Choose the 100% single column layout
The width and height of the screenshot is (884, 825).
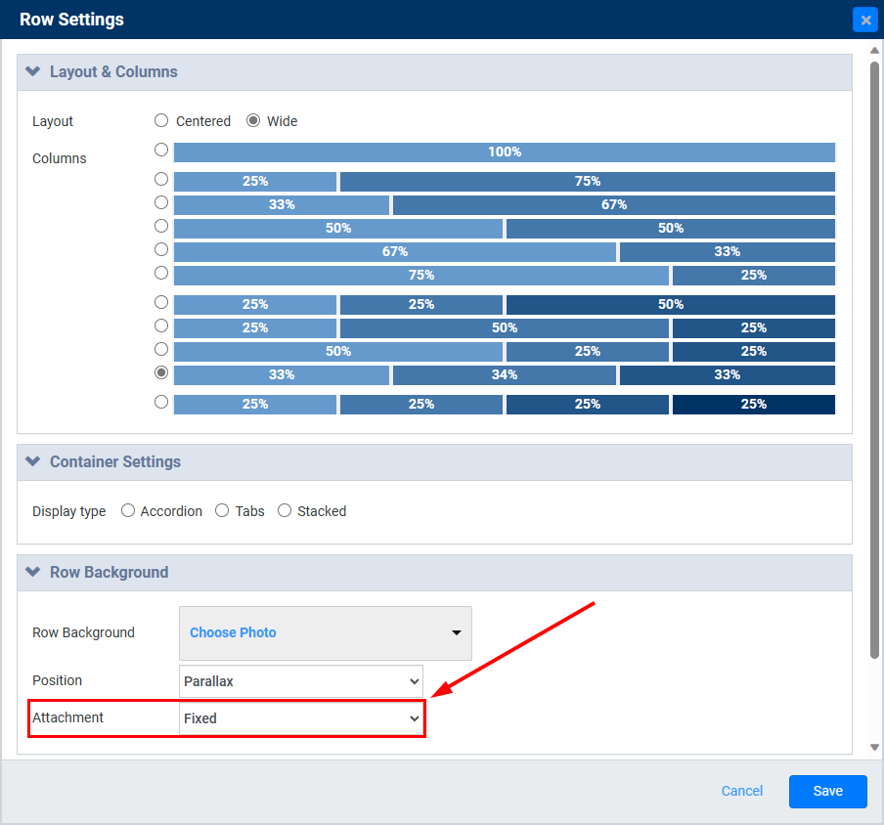pyautogui.click(x=161, y=150)
